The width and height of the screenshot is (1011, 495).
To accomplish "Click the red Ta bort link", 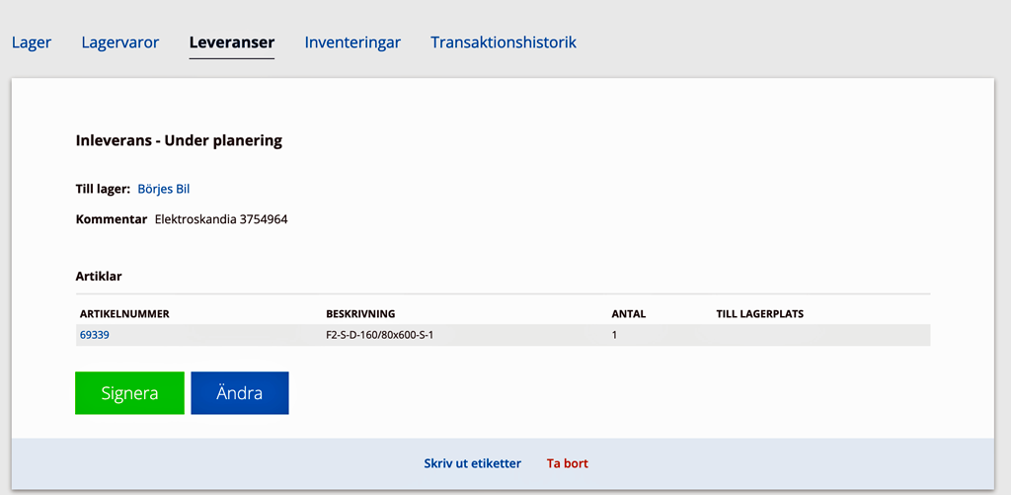I will [568, 463].
